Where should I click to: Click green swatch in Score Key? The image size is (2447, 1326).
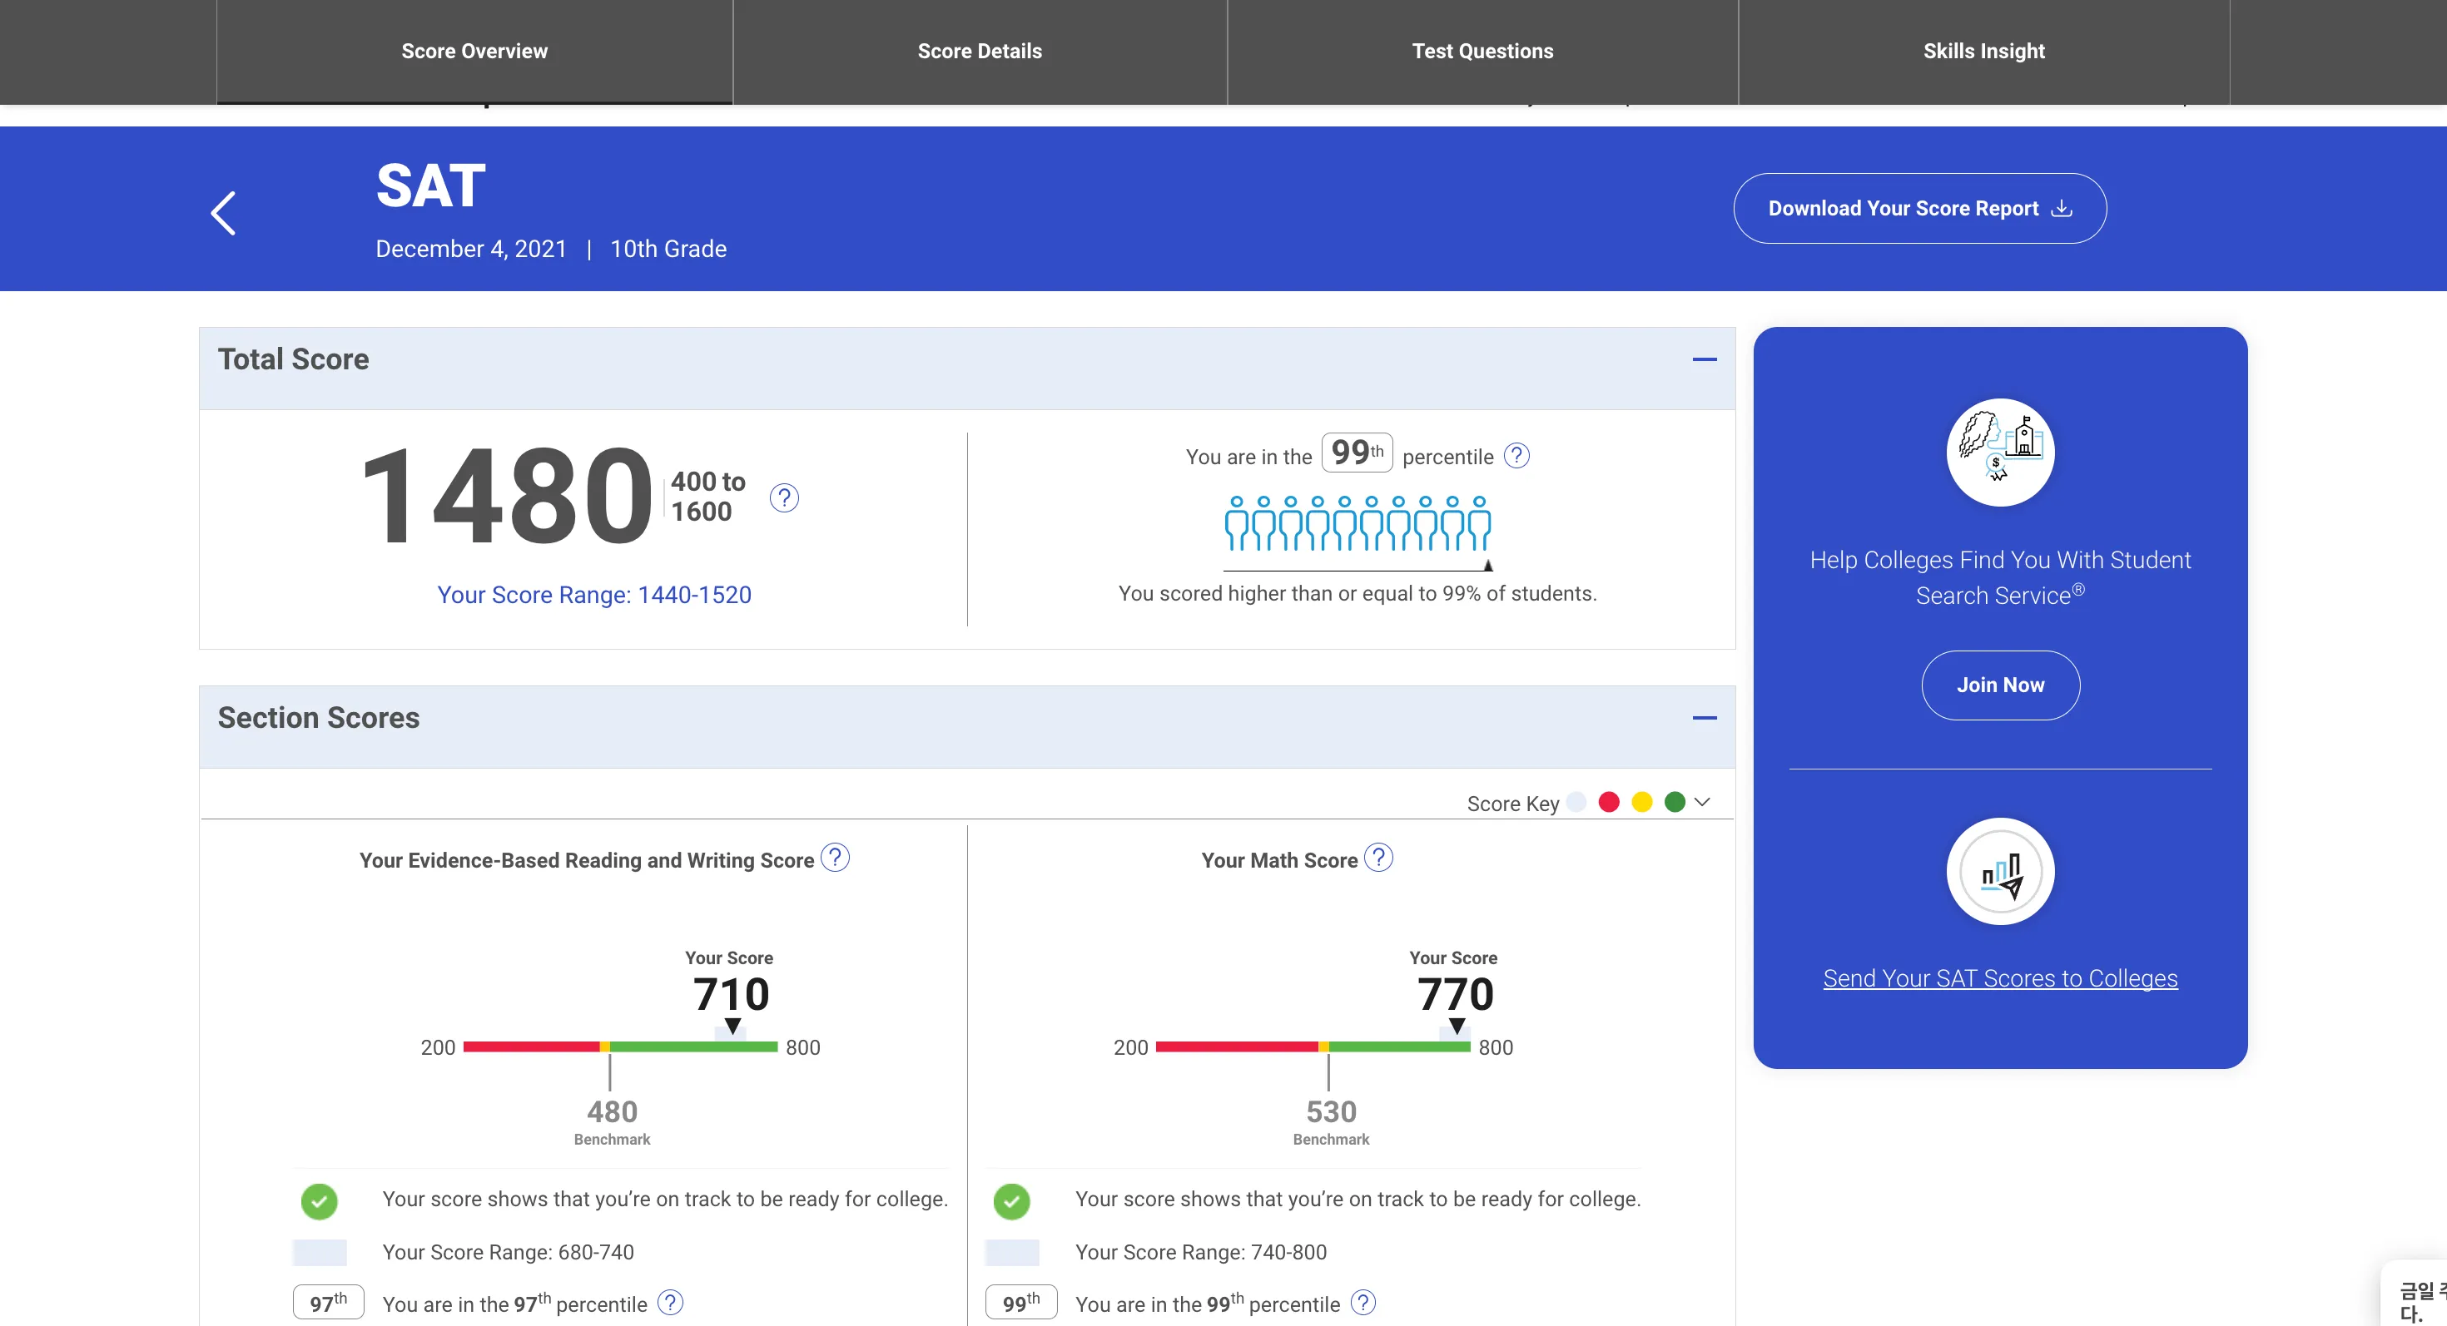click(1675, 803)
